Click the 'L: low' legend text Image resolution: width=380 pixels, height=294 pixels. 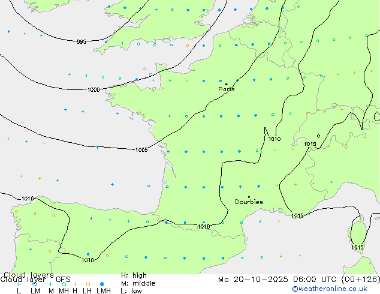(x=131, y=291)
